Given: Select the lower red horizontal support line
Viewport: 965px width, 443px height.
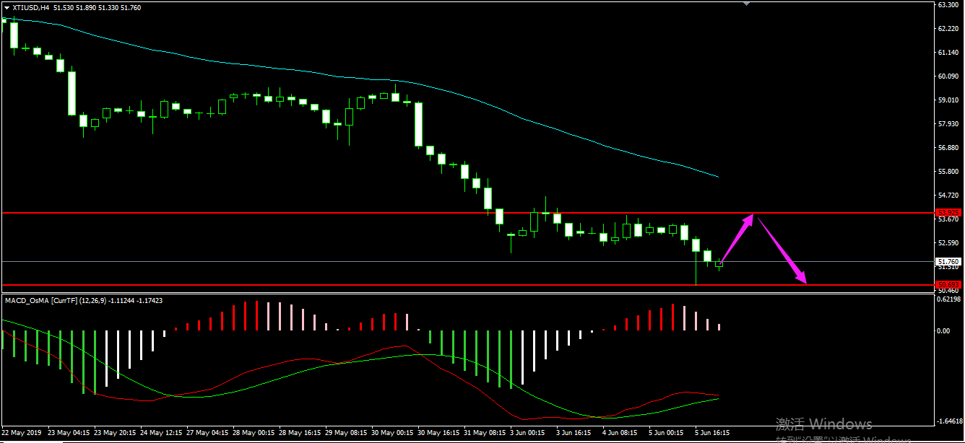Looking at the screenshot, I should [x=361, y=285].
